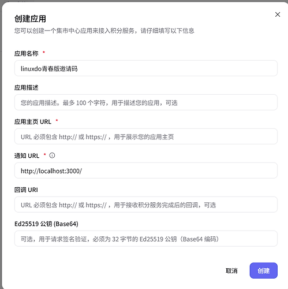Click the Ed25519 公钥 (Base64) label

(46, 224)
